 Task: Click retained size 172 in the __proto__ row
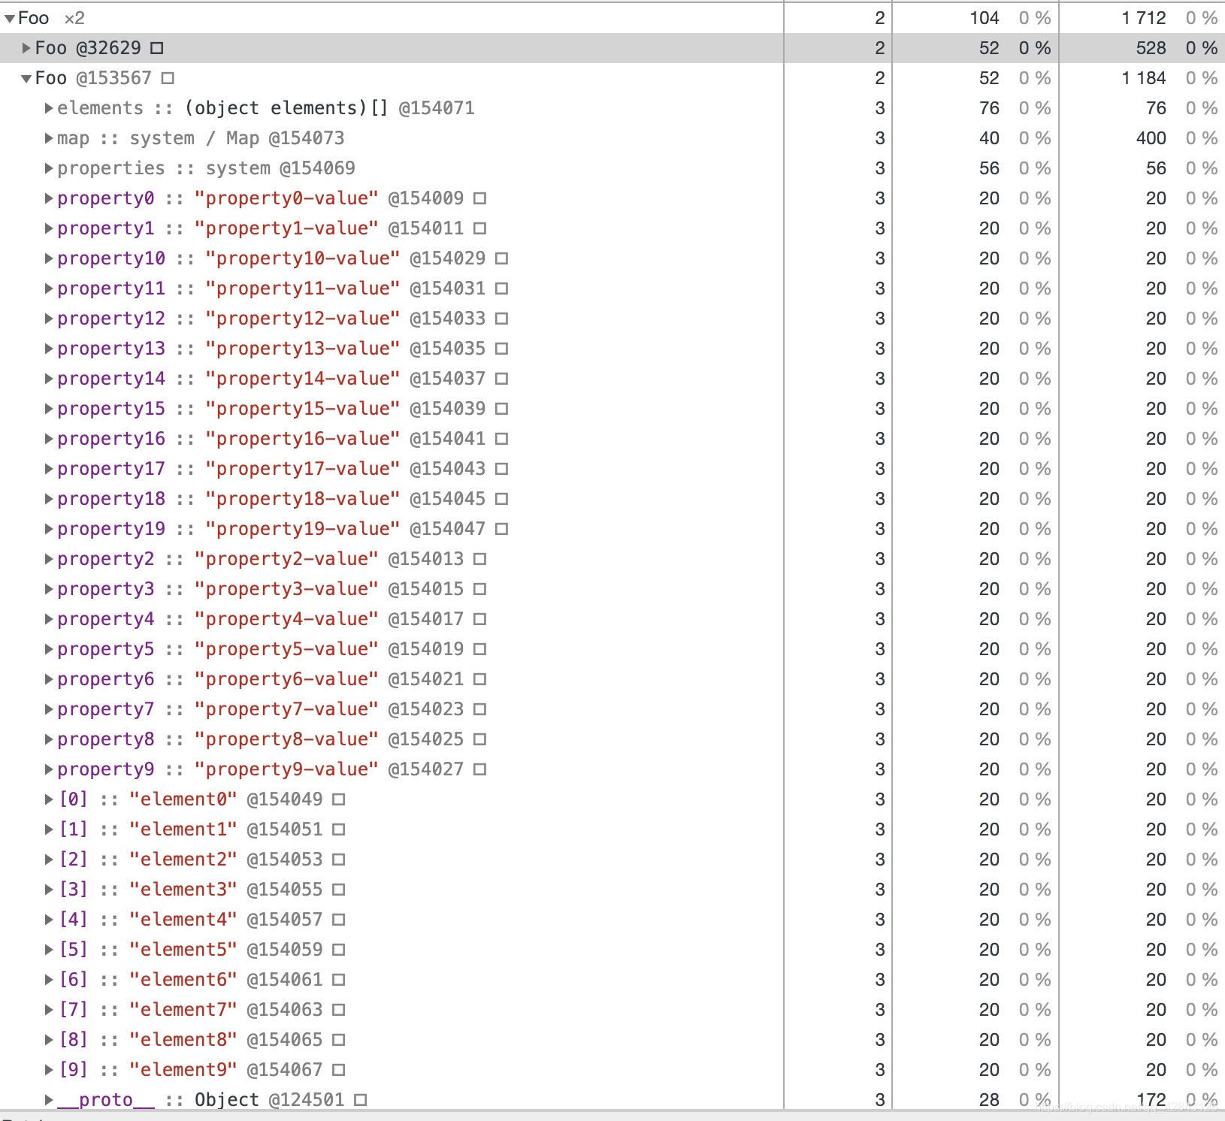[1151, 1100]
